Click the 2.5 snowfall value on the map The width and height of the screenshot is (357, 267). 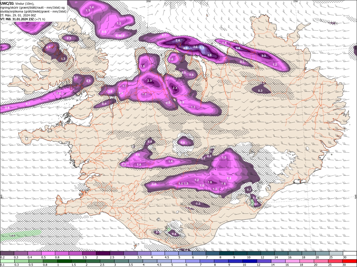(149, 81)
